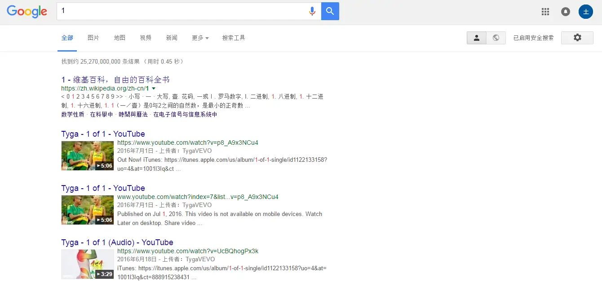This screenshot has height=281, width=602.
Task: Open the account menu via the avatar icon
Action: pyautogui.click(x=585, y=12)
